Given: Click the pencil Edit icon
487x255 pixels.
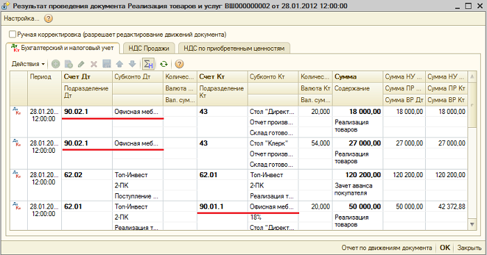Looking at the screenshot, I should 81,64.
